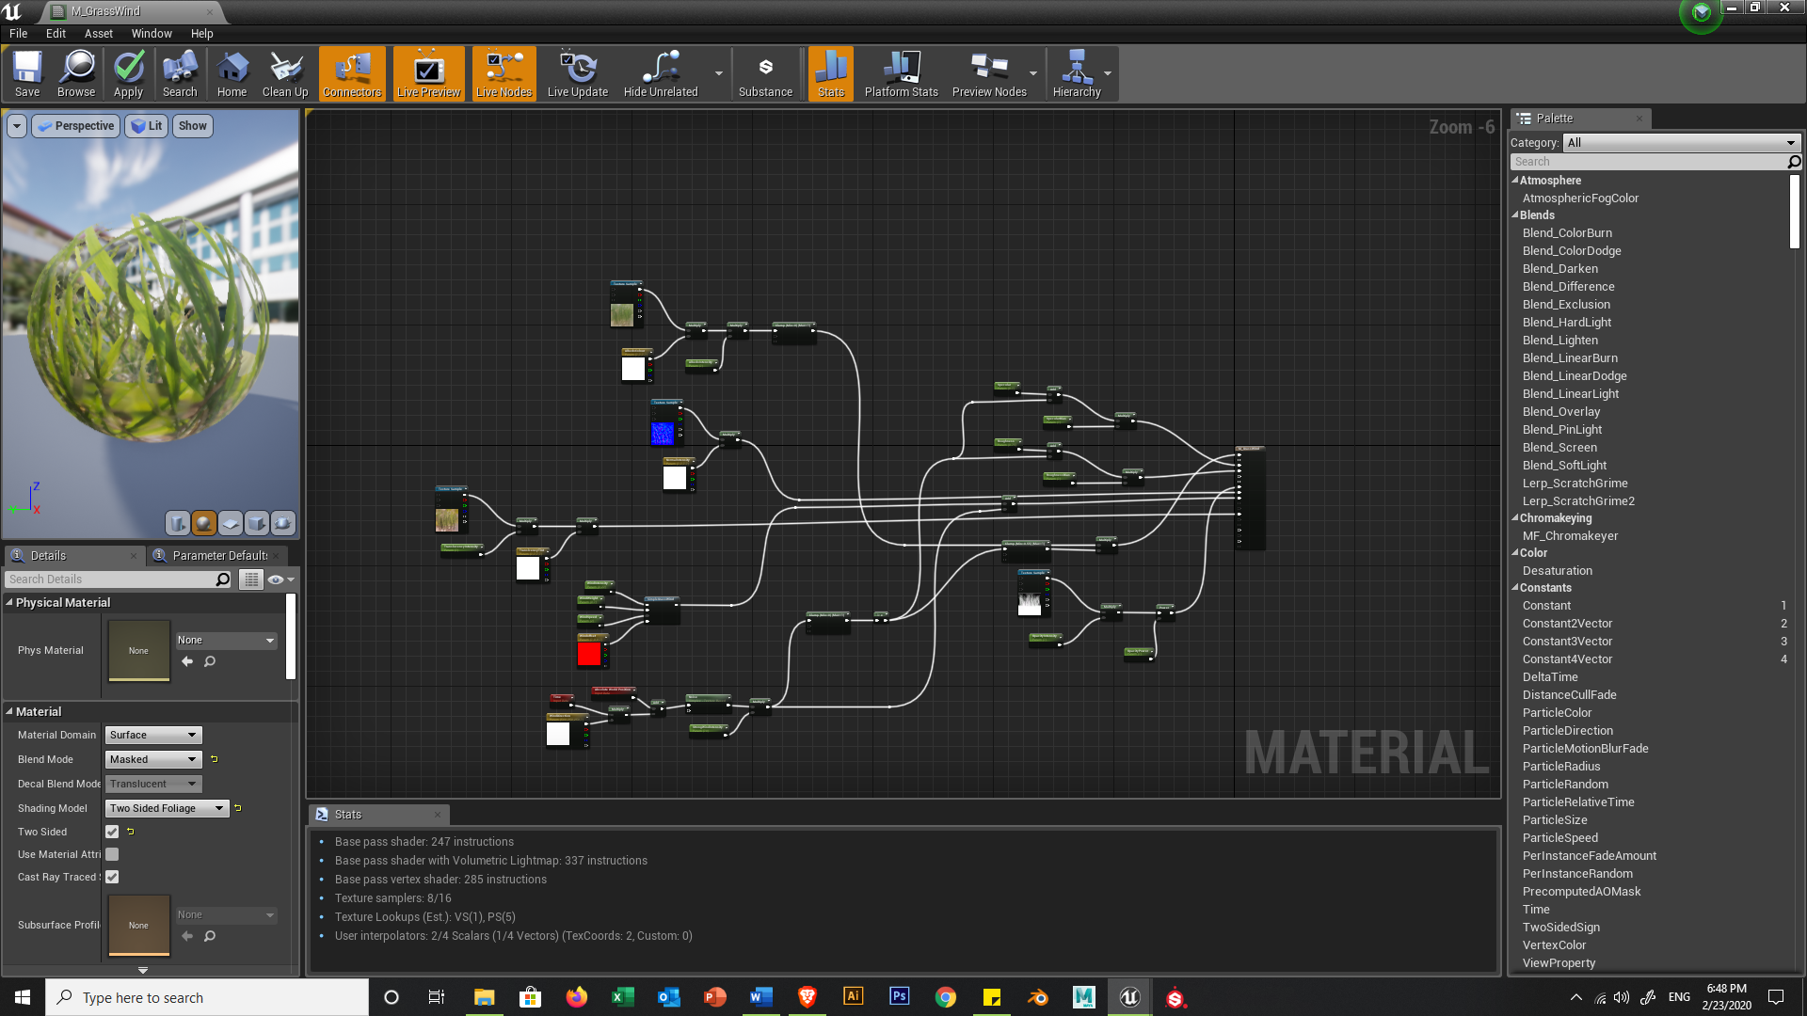The height and width of the screenshot is (1016, 1807).
Task: Enable Use Material Attributes checkbox
Action: (112, 854)
